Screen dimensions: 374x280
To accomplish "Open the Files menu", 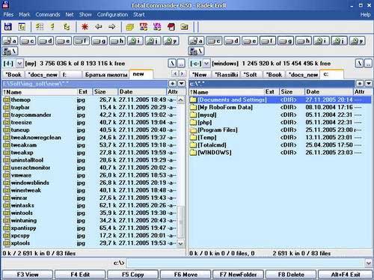I will (x=8, y=14).
